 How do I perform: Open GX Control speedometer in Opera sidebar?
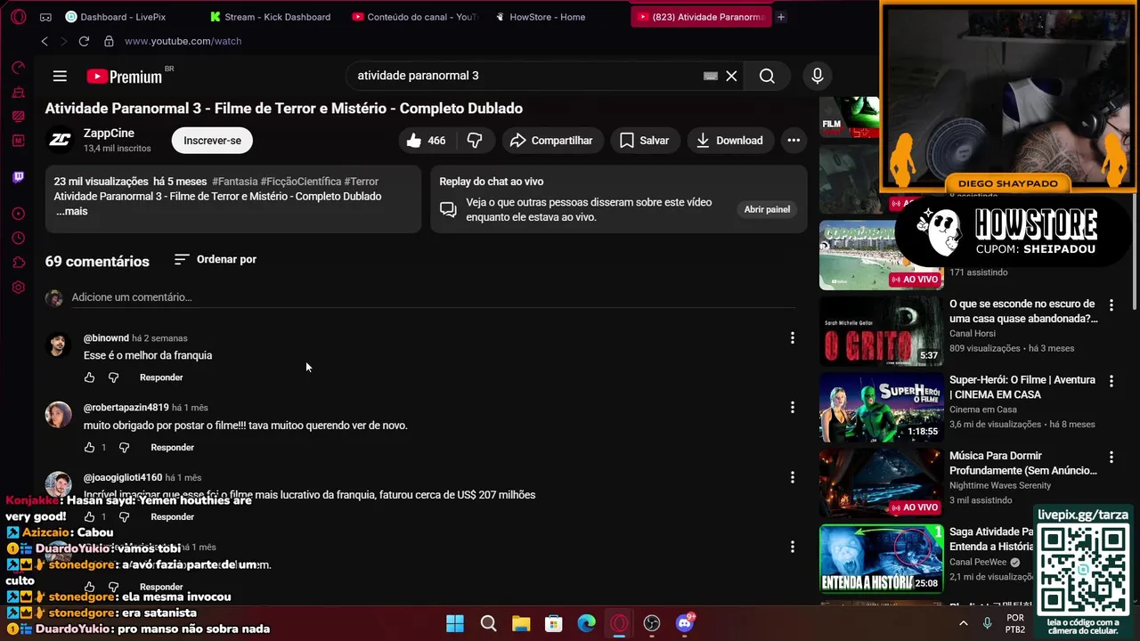coord(18,68)
